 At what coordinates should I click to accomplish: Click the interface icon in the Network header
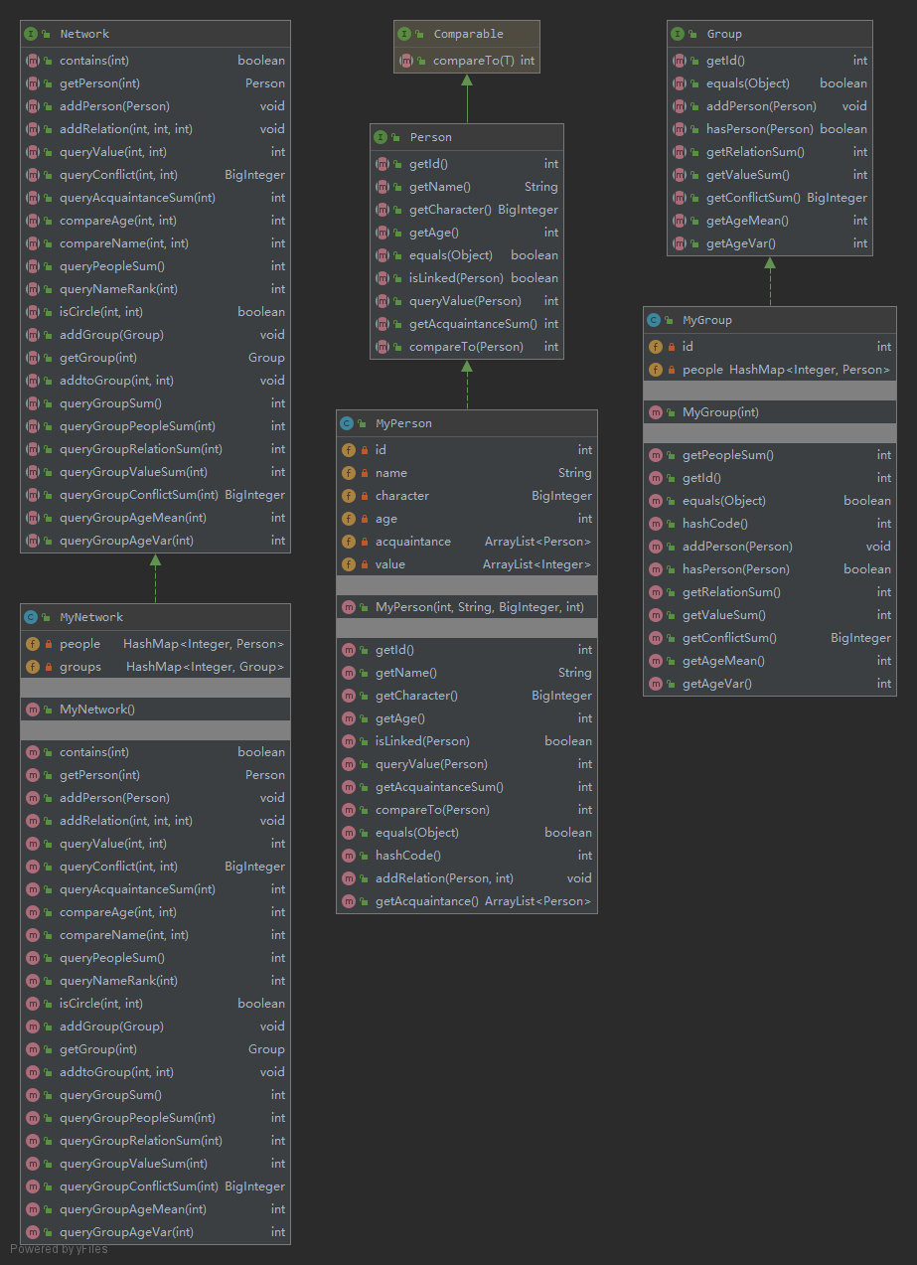click(x=32, y=34)
